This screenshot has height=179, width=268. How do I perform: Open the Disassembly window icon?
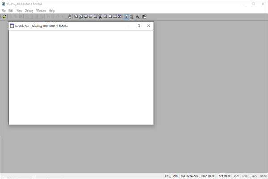105,17
